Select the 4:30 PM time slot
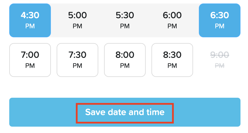This screenshot has height=133, width=248. pos(30,20)
